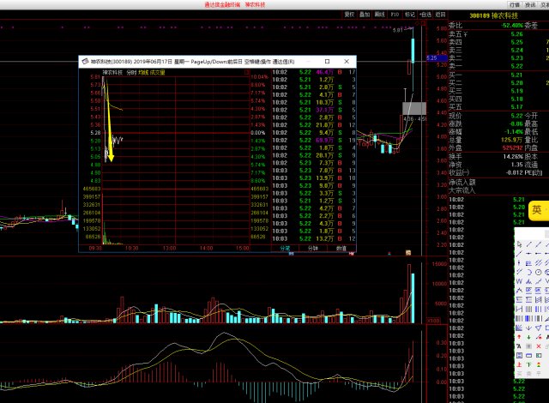549x403 pixels.
Task: Open the 资讯 news tab at top right
Action: pyautogui.click(x=530, y=5)
